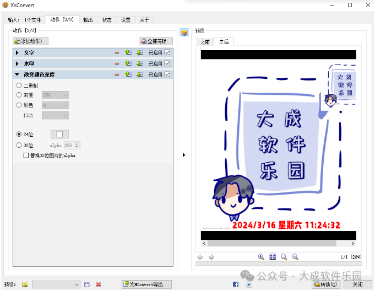Zoom in on the preview
375x290 pixels.
point(261,257)
